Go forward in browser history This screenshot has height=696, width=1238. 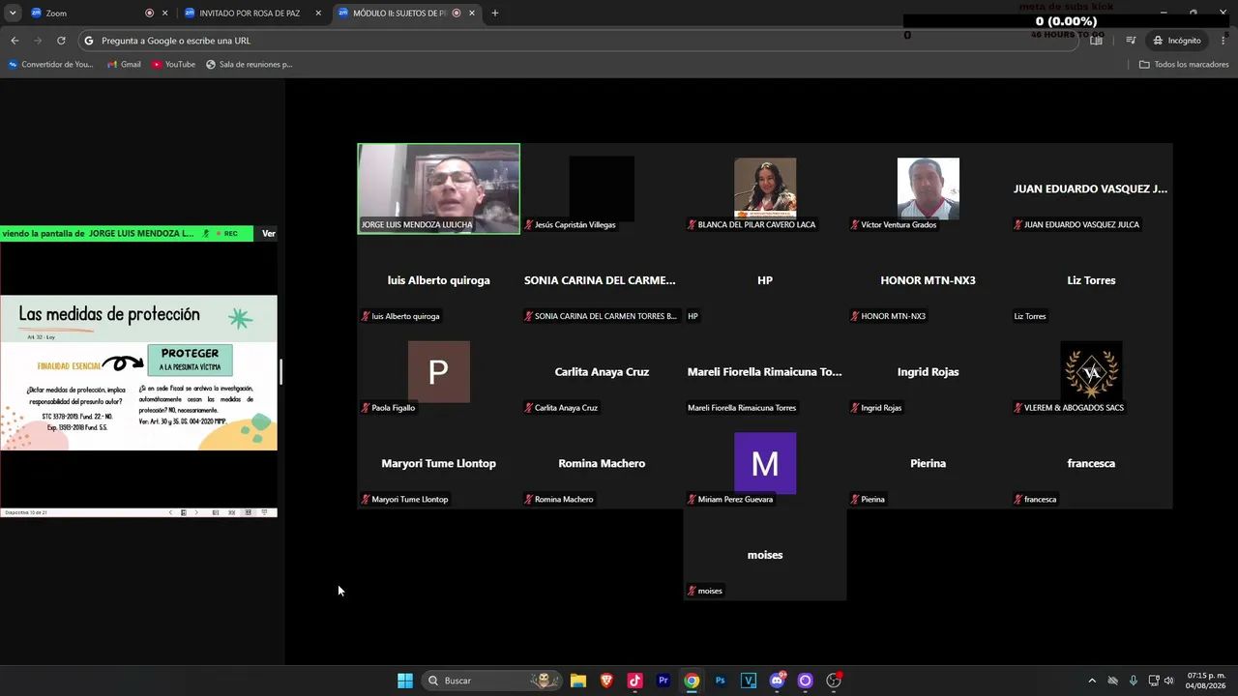point(38,41)
